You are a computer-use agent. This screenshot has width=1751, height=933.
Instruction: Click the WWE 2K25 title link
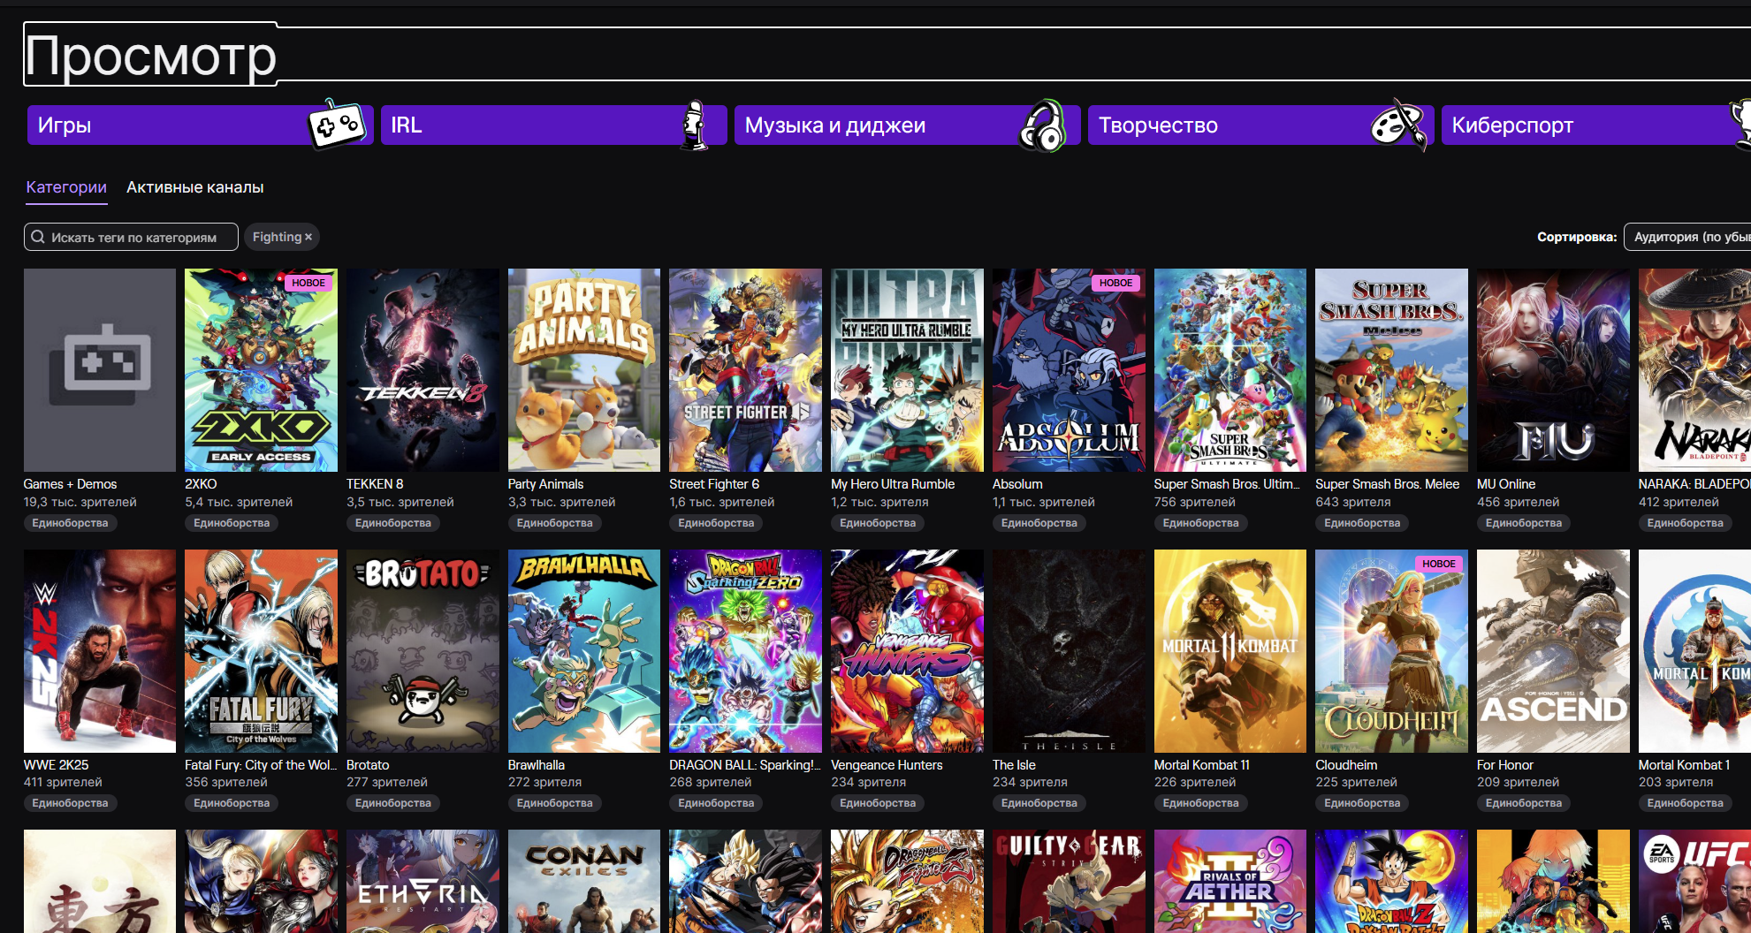tap(56, 765)
